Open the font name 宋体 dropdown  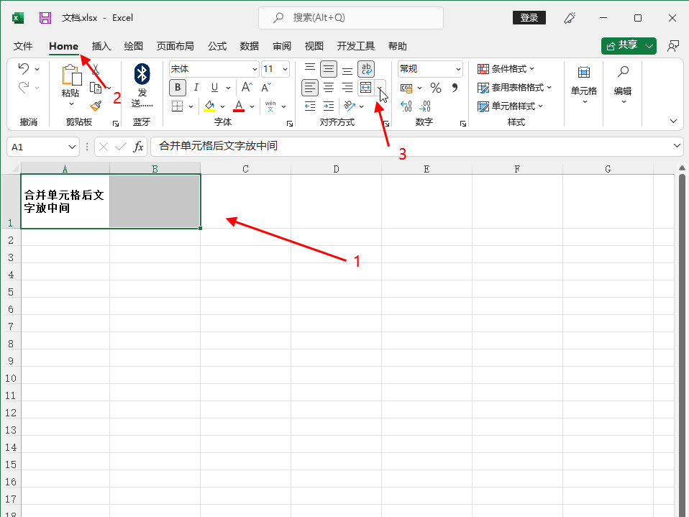[x=255, y=69]
